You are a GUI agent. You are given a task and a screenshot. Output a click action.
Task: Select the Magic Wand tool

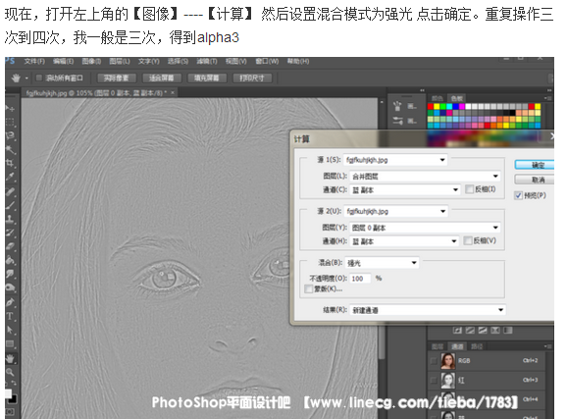(x=10, y=149)
